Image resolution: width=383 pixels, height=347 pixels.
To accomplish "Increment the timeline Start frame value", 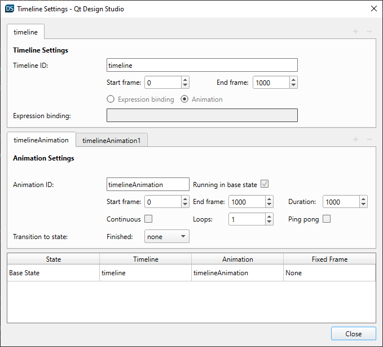I will point(185,80).
